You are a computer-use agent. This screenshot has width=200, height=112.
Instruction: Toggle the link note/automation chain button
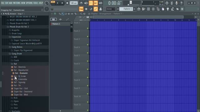[x=96, y=9]
